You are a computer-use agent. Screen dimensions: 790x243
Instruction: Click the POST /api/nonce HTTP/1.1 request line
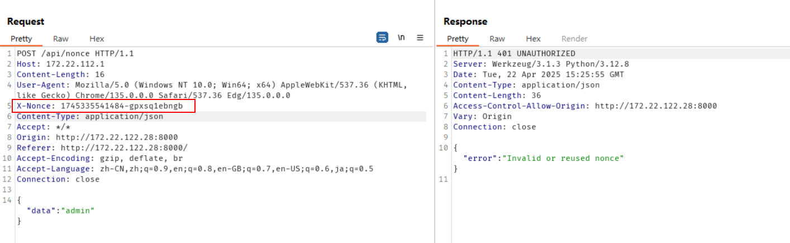tap(75, 54)
